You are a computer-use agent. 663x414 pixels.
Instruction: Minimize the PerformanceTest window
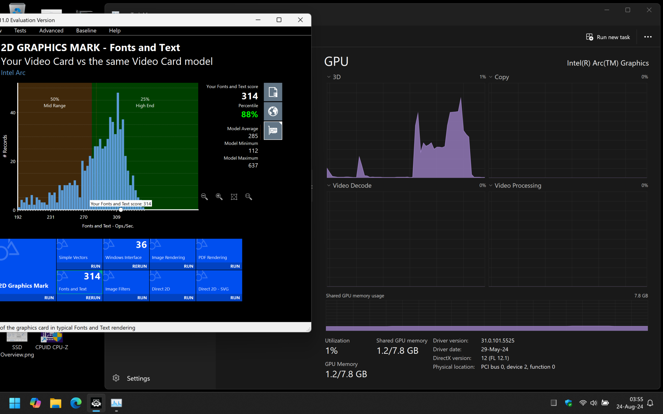pos(258,20)
